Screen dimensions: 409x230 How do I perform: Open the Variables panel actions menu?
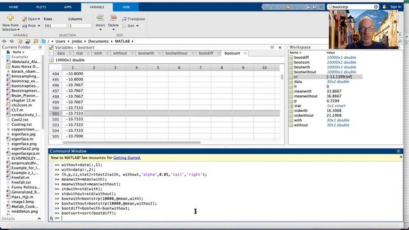[272, 47]
